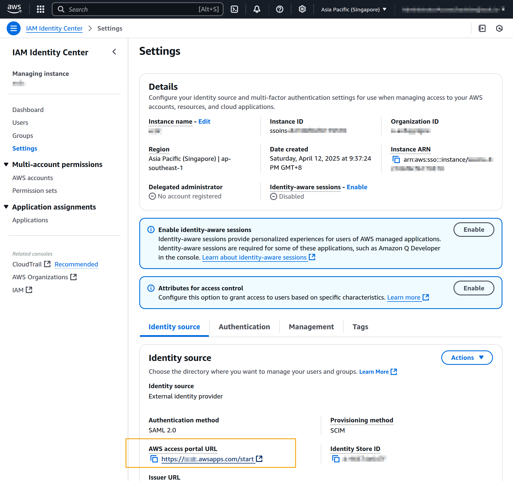513x481 pixels.
Task: Click the 'External identity provider' value
Action: click(x=186, y=396)
